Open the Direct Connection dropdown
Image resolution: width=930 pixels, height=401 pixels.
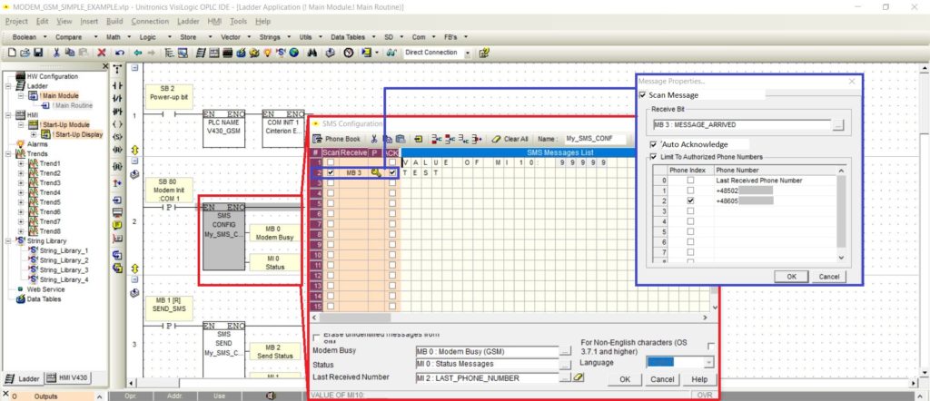point(468,53)
